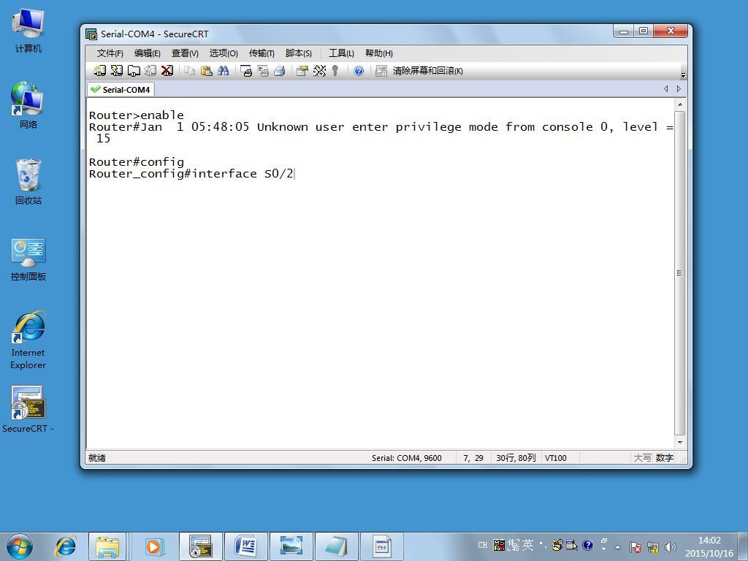Viewport: 748px width, 561px height.
Task: Click the printer icon in the toolbar
Action: 280,71
